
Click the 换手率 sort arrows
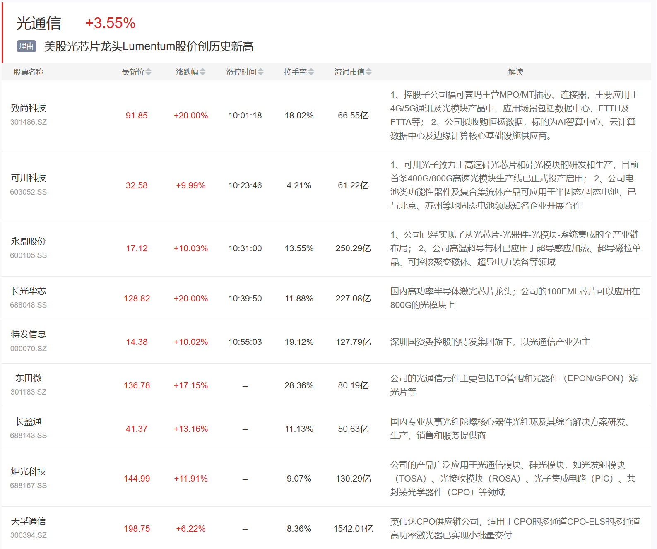click(x=311, y=72)
